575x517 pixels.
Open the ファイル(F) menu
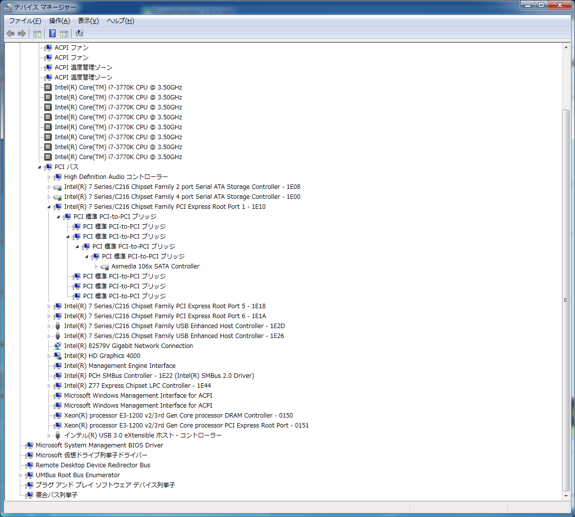[25, 21]
